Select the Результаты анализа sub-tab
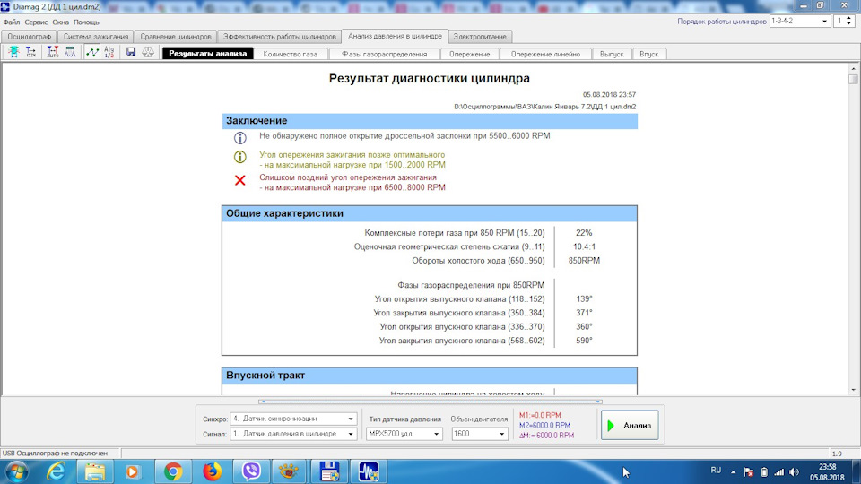The image size is (861, 484). click(x=208, y=54)
